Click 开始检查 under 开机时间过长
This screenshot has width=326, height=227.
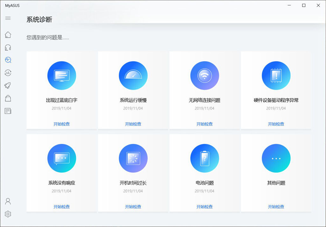click(x=133, y=207)
